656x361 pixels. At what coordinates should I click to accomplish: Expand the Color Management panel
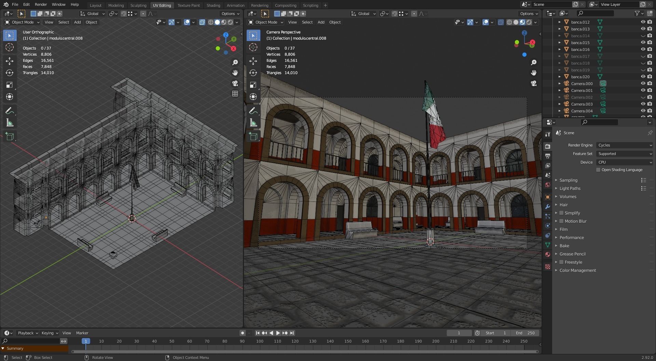(x=577, y=270)
